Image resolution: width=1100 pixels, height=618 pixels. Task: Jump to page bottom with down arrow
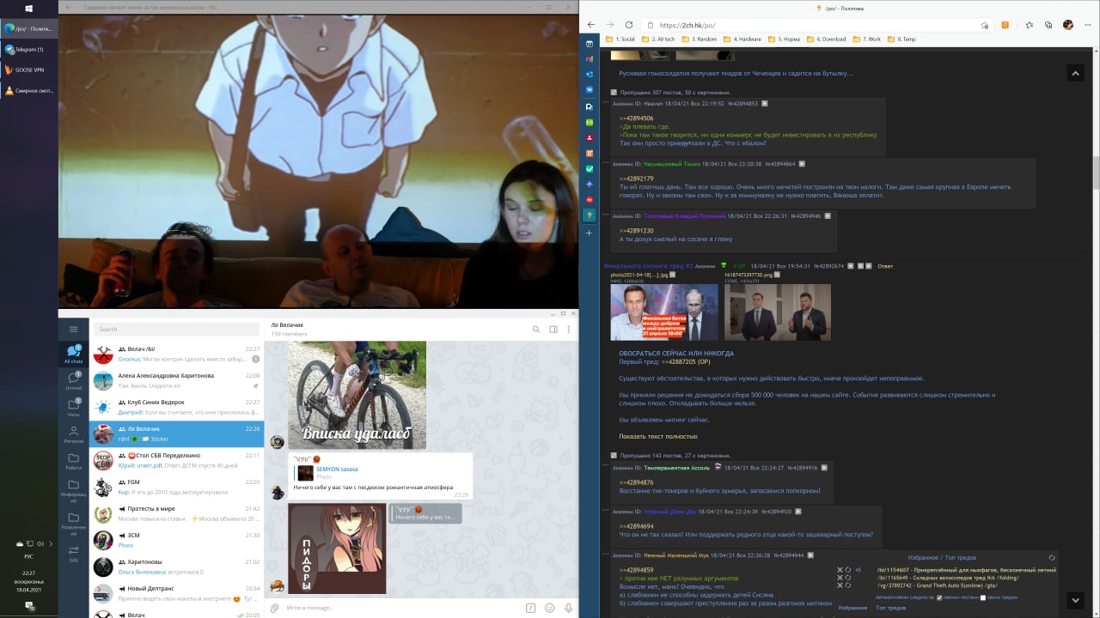[x=1075, y=599]
